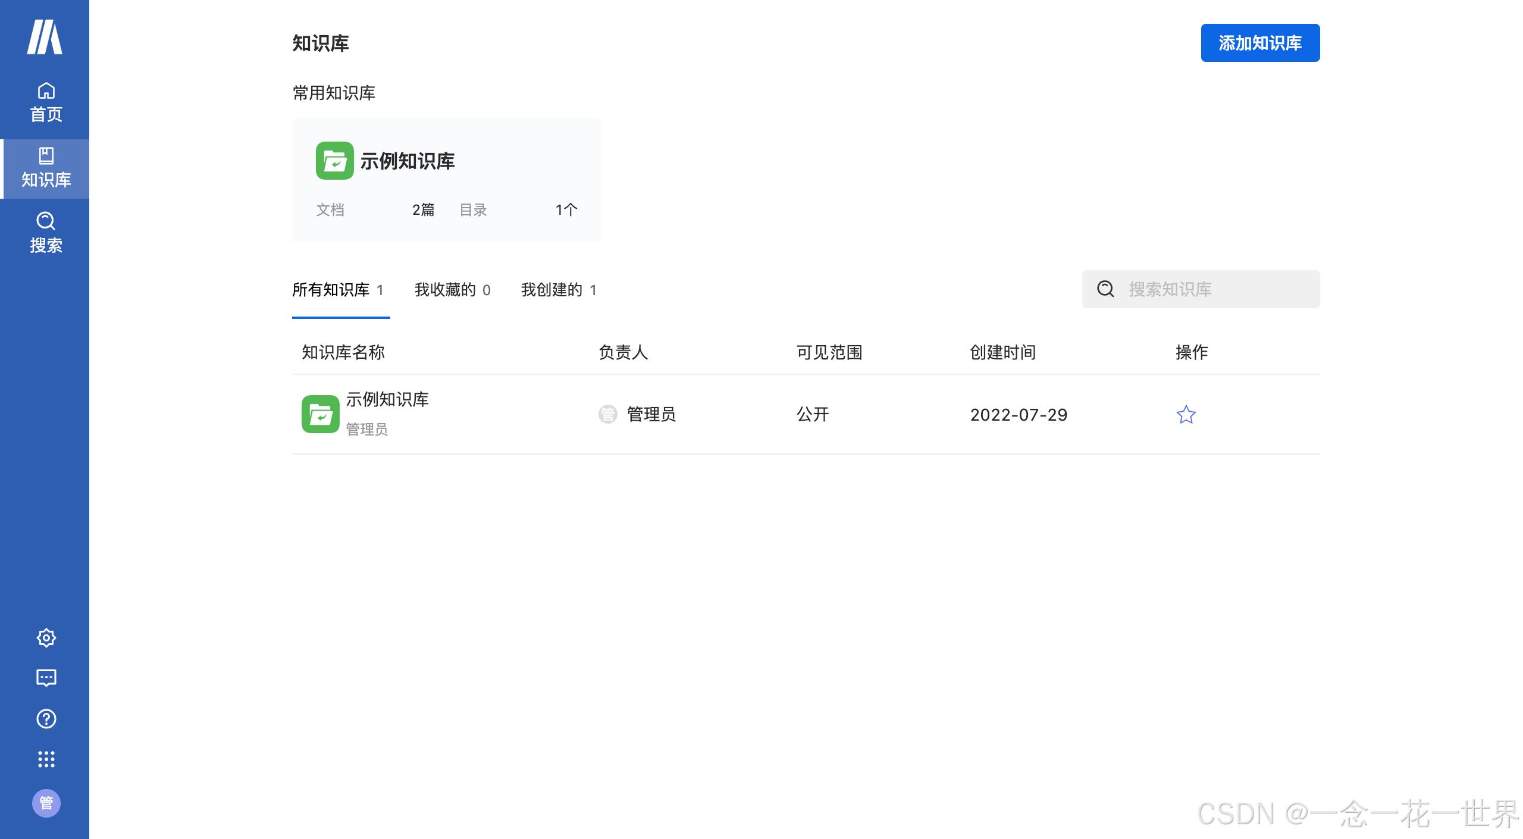The height and width of the screenshot is (839, 1523).
Task: Click the 知识库 page title
Action: [321, 43]
